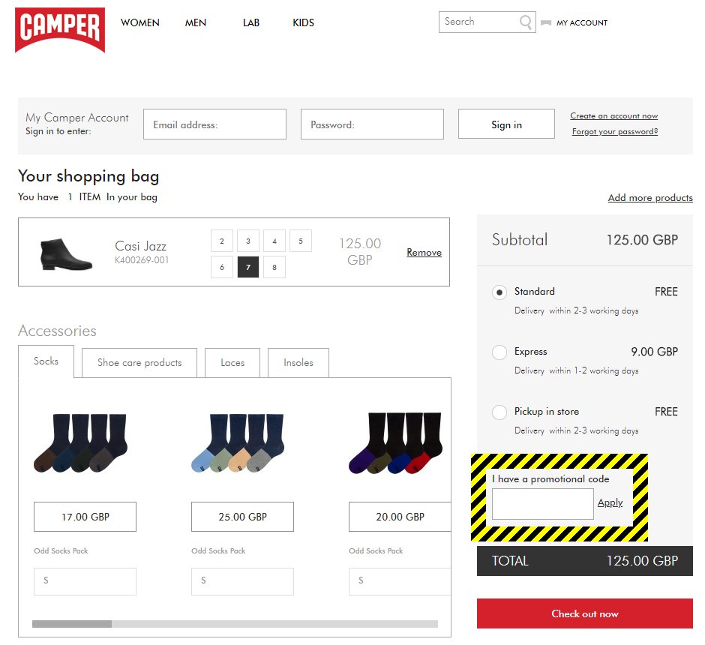Viewport: 705px width, 645px height.
Task: Click the flag icon beside My Account
Action: (546, 23)
